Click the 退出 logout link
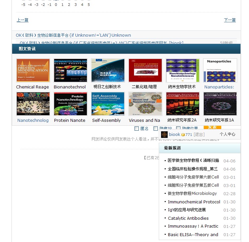Screen dimensions: 249x242 199,135
